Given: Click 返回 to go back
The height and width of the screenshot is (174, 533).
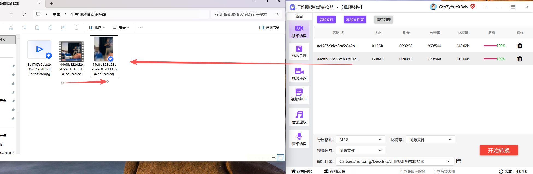Looking at the screenshot, I should [299, 16].
